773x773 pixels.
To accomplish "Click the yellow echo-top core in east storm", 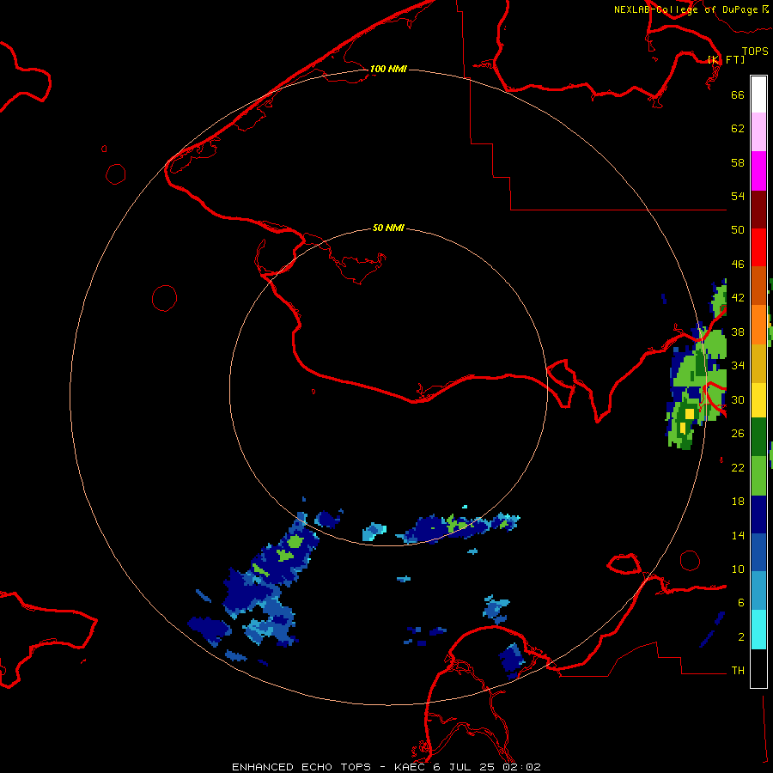I will 689,414.
